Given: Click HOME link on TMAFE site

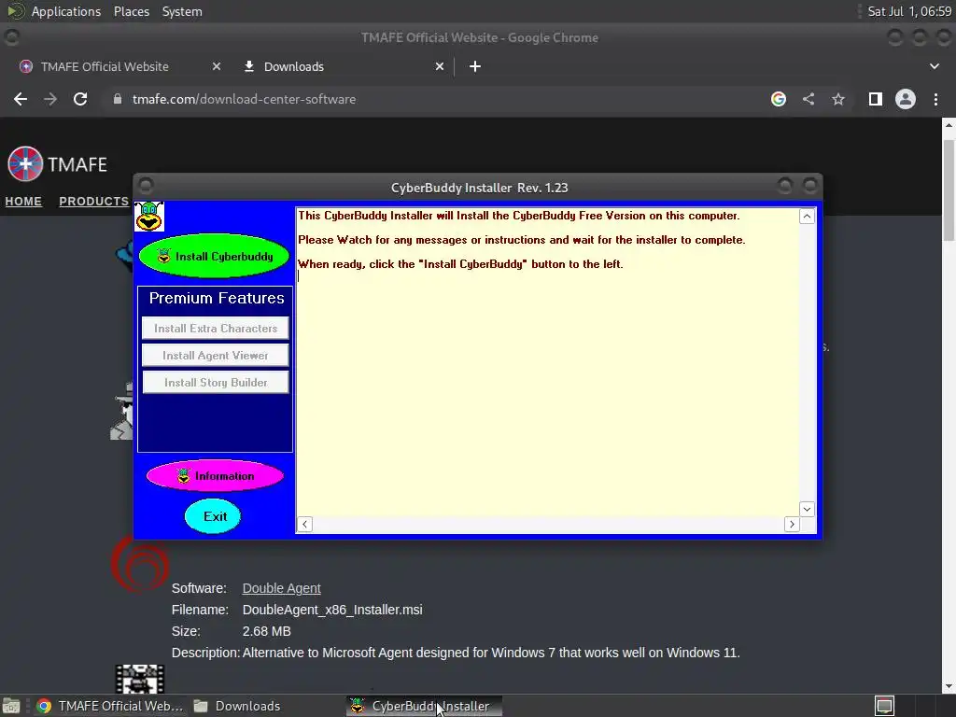Looking at the screenshot, I should tap(23, 202).
